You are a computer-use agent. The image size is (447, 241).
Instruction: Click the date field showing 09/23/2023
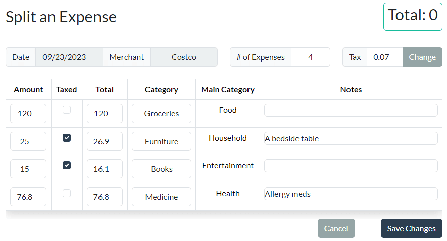point(69,57)
